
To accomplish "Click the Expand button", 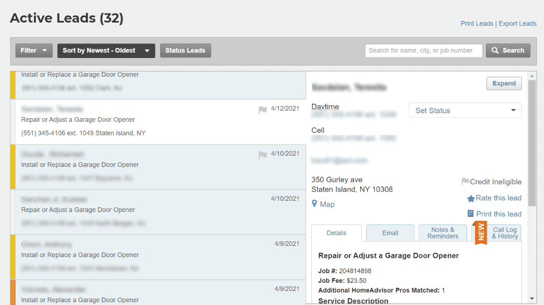I will [504, 84].
